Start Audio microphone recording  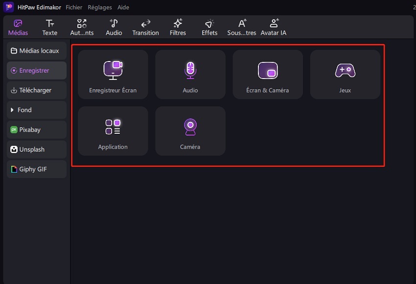(190, 75)
